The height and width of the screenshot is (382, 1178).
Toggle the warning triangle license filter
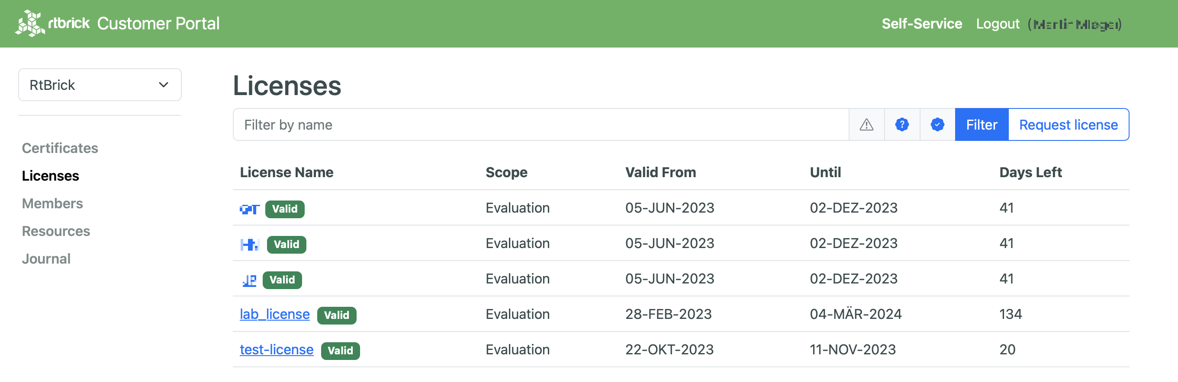pos(866,124)
